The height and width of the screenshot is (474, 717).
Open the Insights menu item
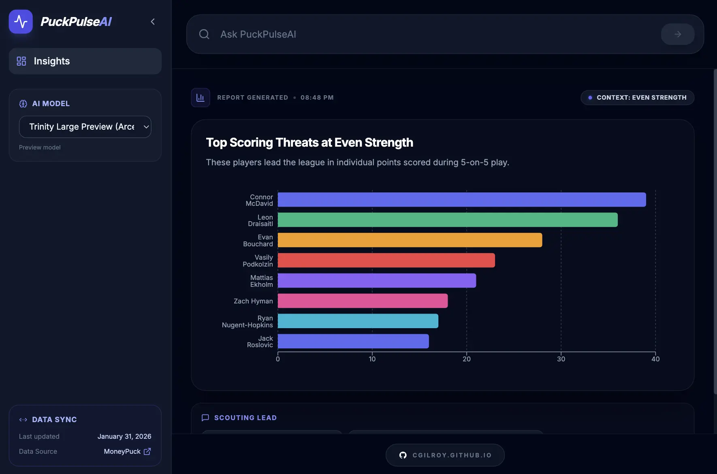[x=85, y=61]
